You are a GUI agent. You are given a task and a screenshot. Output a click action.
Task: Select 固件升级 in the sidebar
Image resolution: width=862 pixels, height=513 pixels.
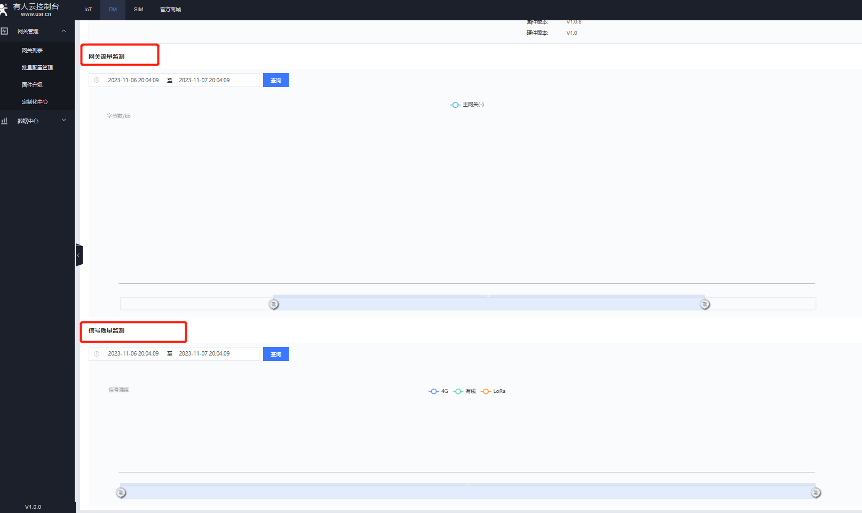click(32, 84)
